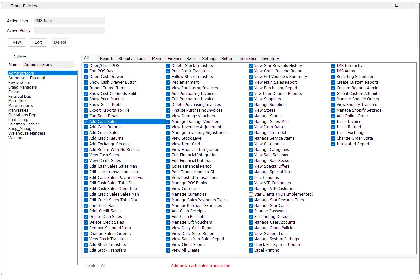This screenshot has width=420, height=276.
Task: Select the Change Order State row
Action: click(372, 138)
